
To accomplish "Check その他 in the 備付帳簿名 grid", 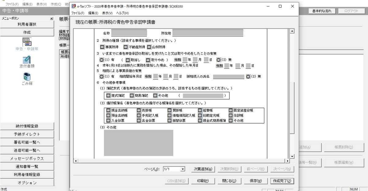I will (231, 120).
